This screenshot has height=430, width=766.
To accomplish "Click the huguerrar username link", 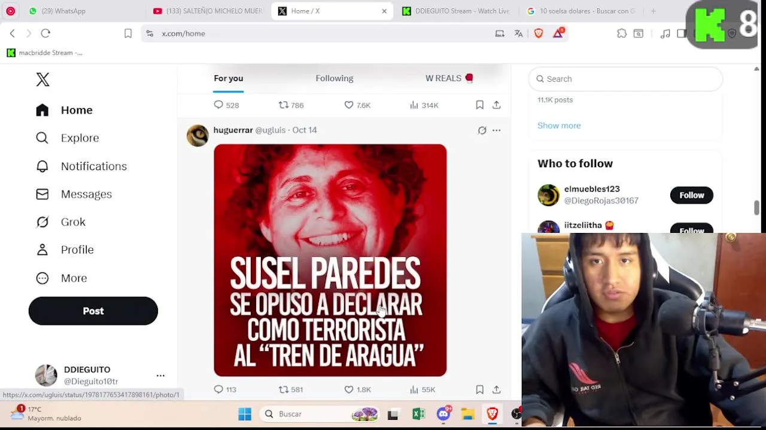I will click(233, 130).
